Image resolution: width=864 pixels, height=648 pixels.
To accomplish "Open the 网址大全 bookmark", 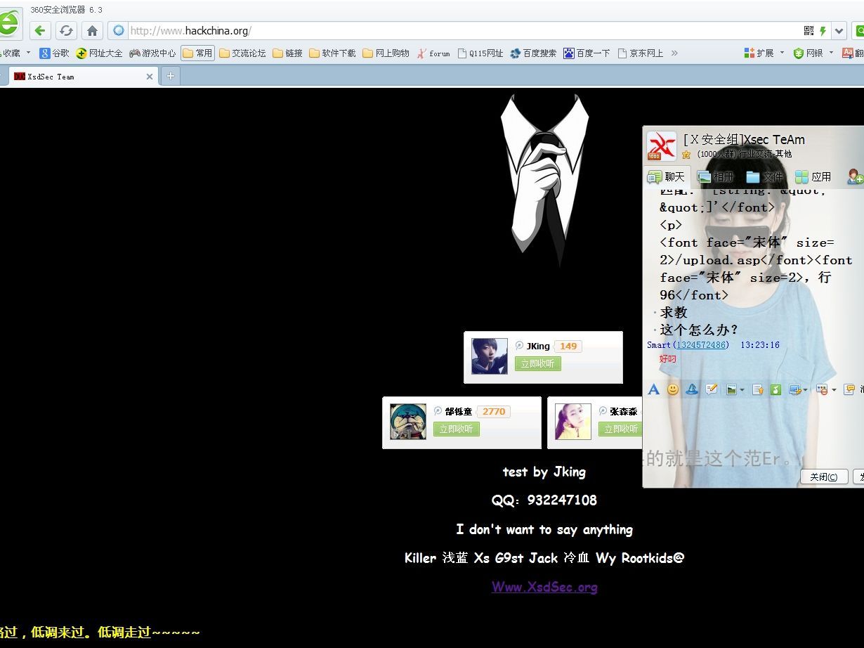I will tap(99, 53).
